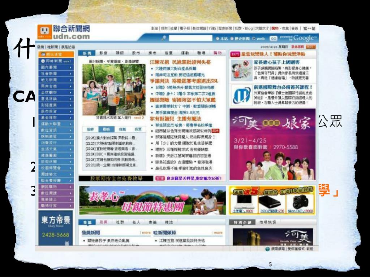Select the 推薦 tab in news ticker

pos(122,129)
